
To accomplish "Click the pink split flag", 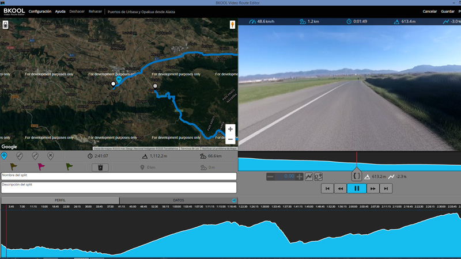I will click(41, 167).
